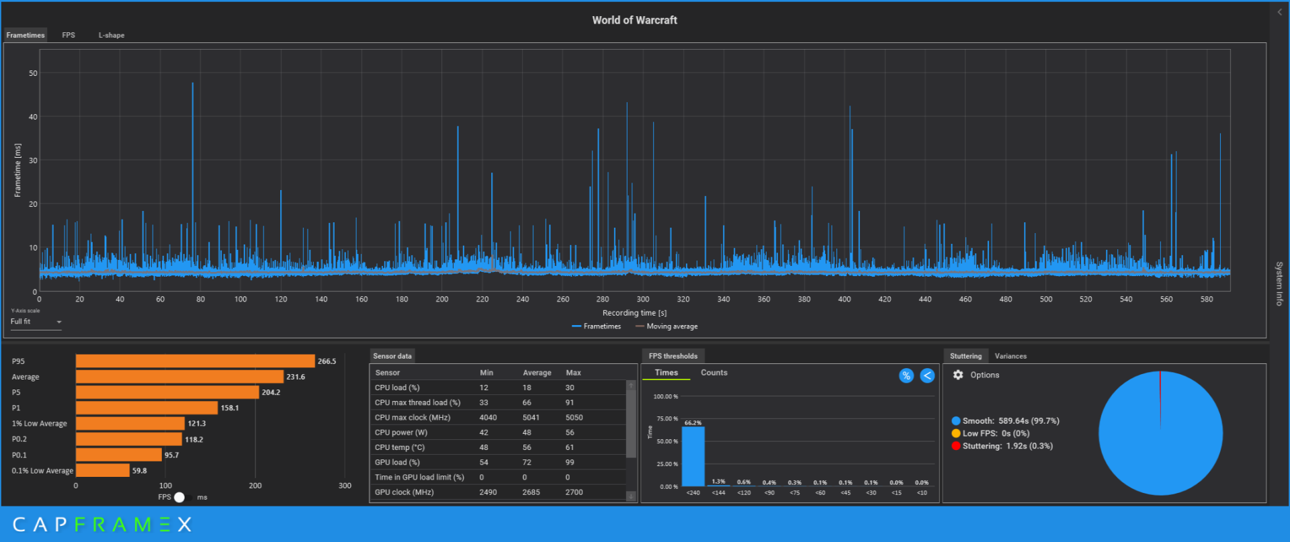Click the CapFrameX logo
This screenshot has width=1290, height=542.
click(102, 525)
